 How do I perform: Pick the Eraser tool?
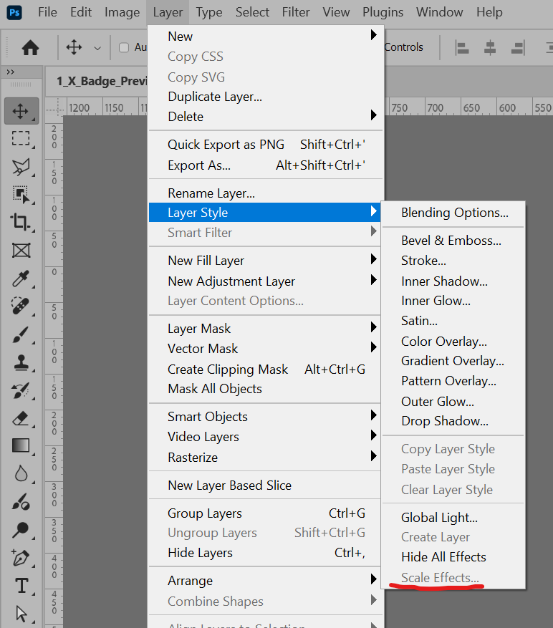point(21,418)
